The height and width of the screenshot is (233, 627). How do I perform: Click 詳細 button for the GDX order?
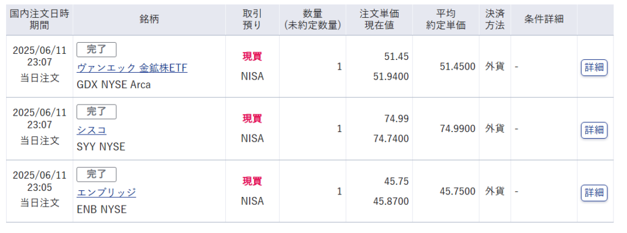pyautogui.click(x=594, y=67)
